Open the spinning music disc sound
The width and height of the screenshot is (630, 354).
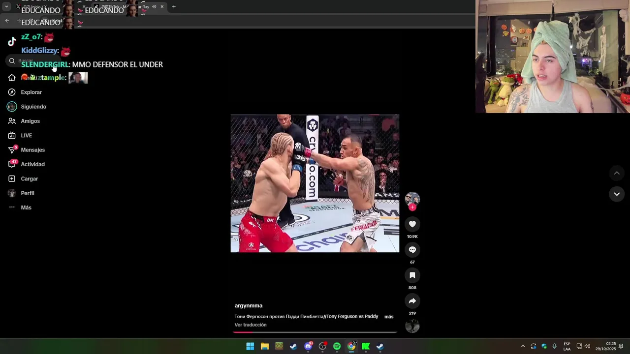412,326
